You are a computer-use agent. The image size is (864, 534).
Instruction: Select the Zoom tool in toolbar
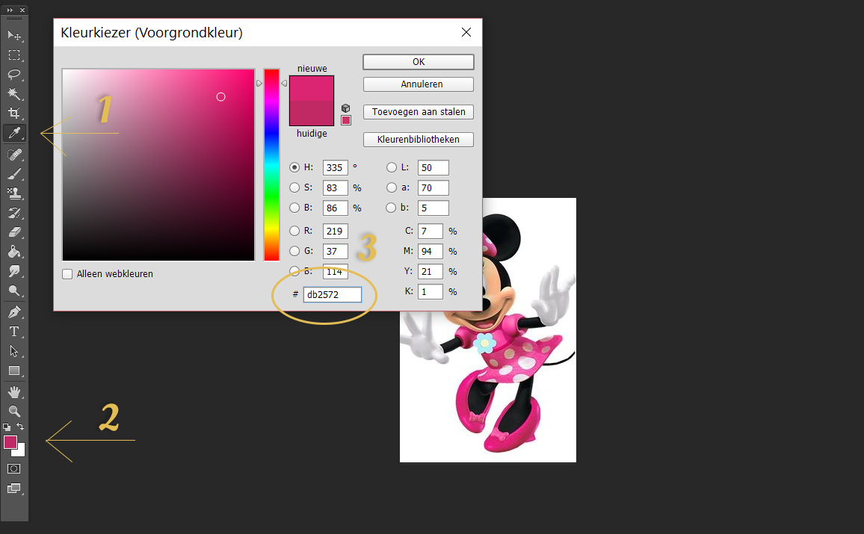coord(14,412)
